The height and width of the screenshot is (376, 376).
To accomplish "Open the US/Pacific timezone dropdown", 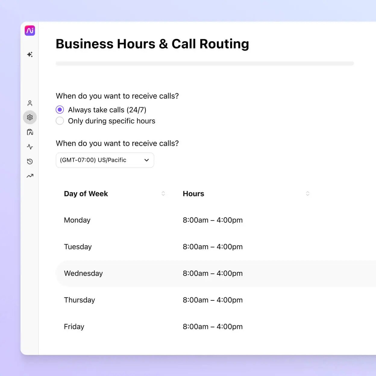I will click(x=105, y=160).
